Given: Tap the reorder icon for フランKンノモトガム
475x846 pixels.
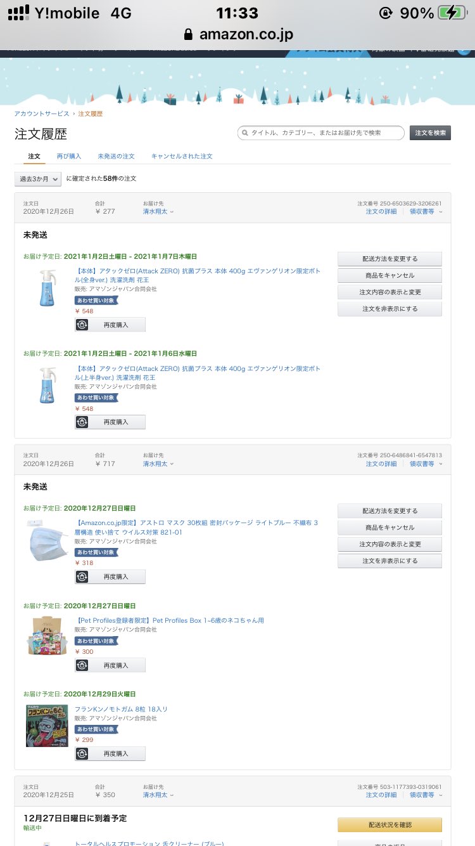Looking at the screenshot, I should pyautogui.click(x=82, y=753).
